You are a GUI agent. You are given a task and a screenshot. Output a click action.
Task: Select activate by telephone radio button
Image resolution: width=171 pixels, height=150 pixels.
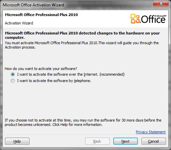tap(13, 81)
